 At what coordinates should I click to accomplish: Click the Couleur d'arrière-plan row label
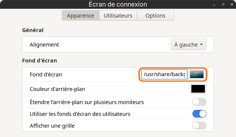pos(57,89)
